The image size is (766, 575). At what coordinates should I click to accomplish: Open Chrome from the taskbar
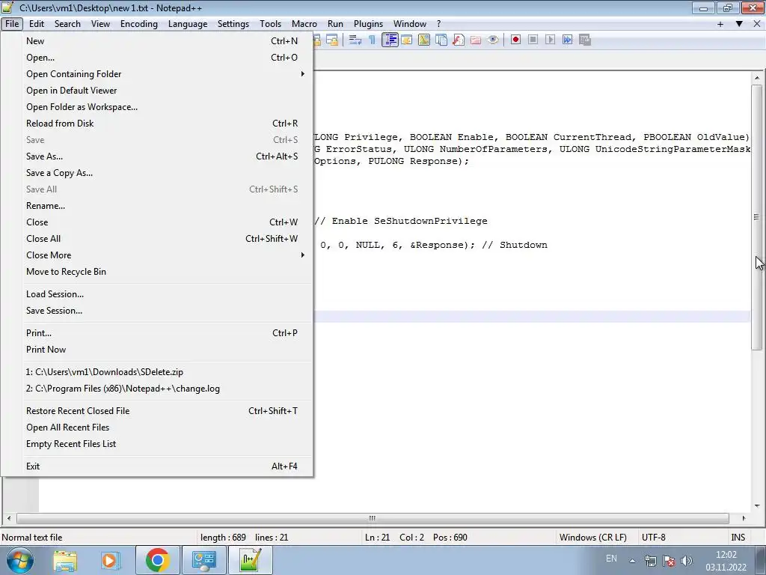pos(157,560)
